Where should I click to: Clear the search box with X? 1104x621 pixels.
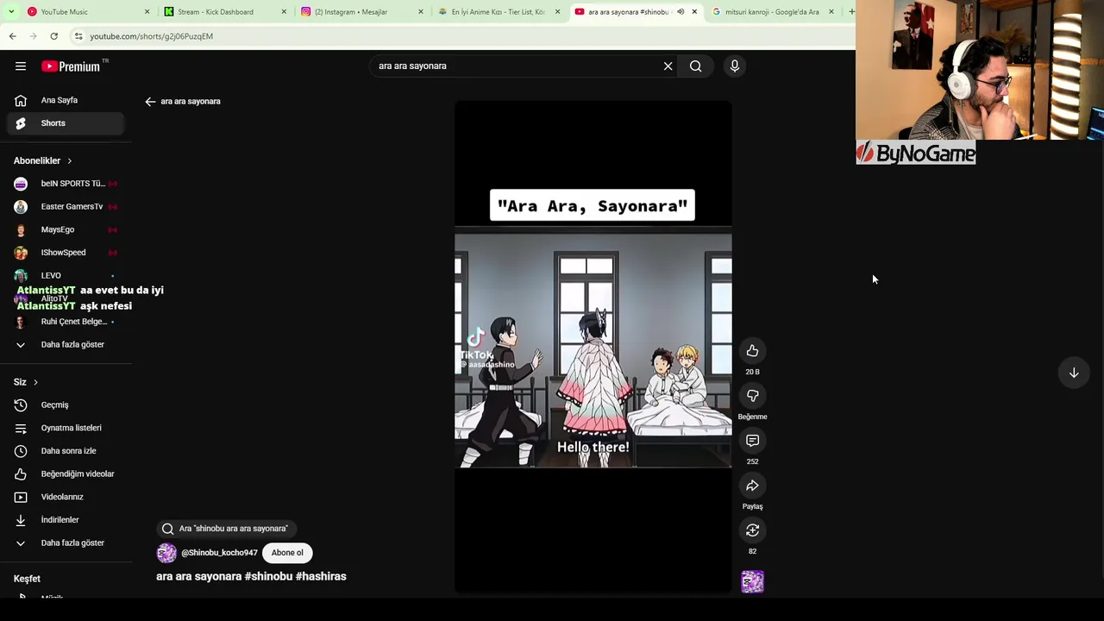[668, 66]
